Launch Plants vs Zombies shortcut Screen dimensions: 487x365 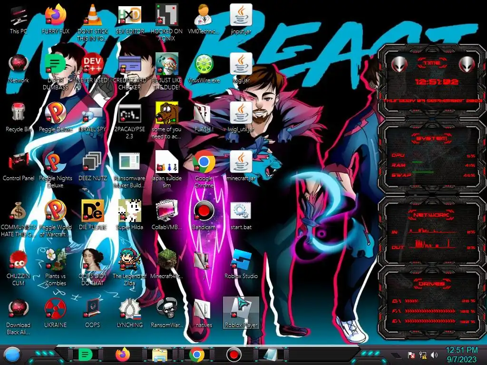[55, 268]
